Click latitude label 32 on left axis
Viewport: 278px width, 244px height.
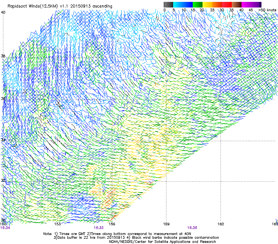coord(3,181)
